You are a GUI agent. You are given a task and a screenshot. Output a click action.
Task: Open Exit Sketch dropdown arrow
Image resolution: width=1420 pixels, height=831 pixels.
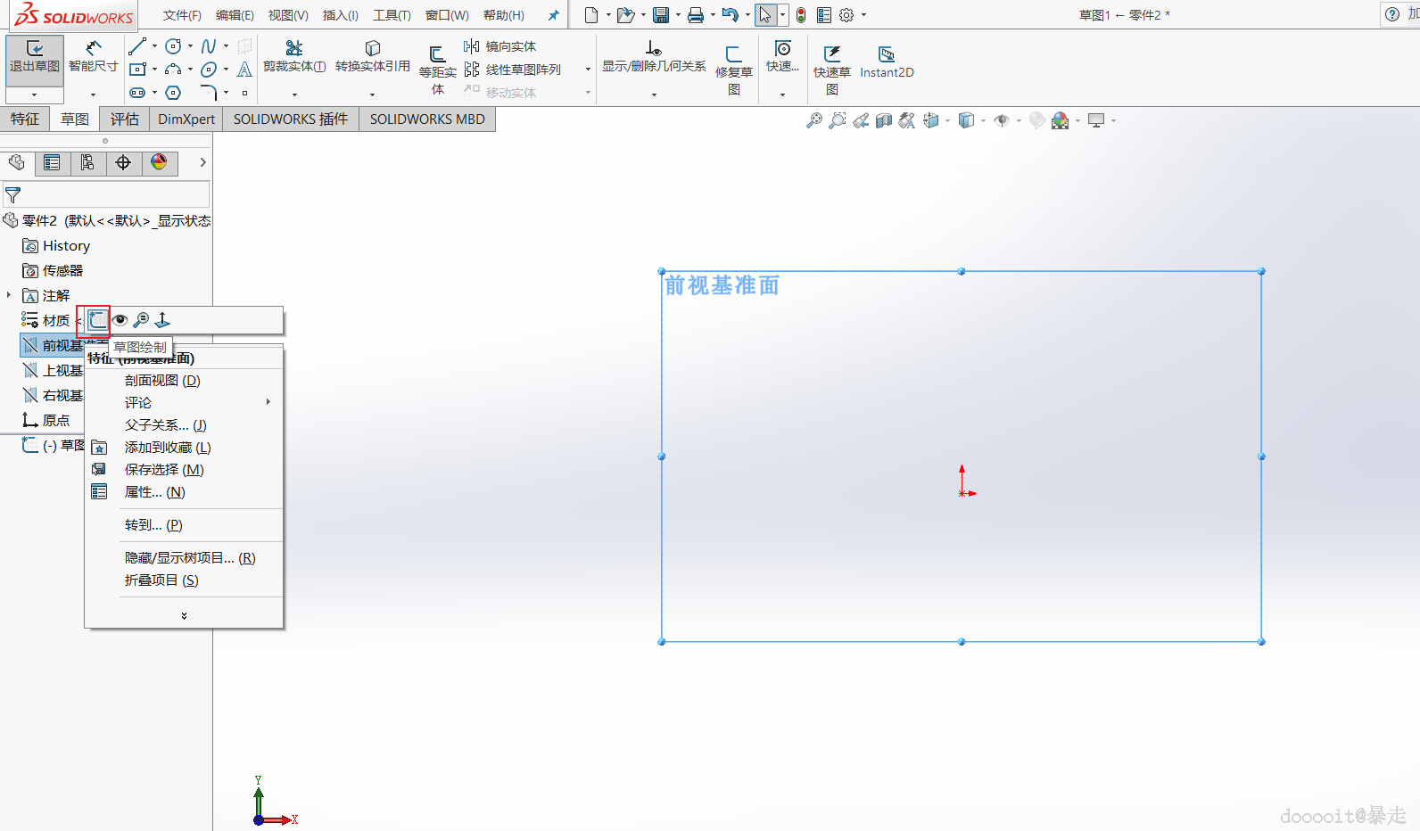coord(35,95)
